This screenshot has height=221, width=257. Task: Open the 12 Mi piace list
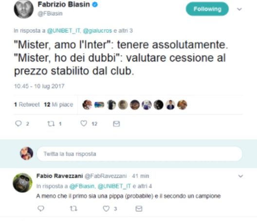[58, 105]
